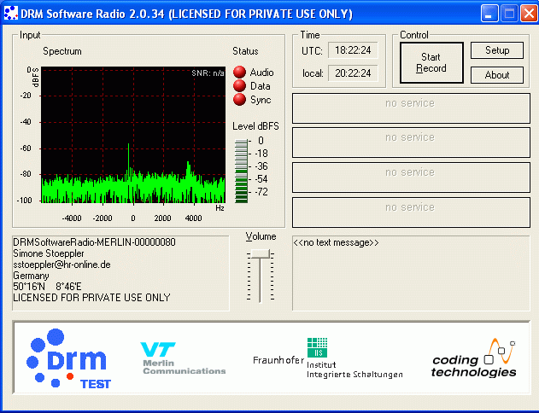Image resolution: width=539 pixels, height=413 pixels.
Task: Click the Germany text line
Action: [x=31, y=276]
